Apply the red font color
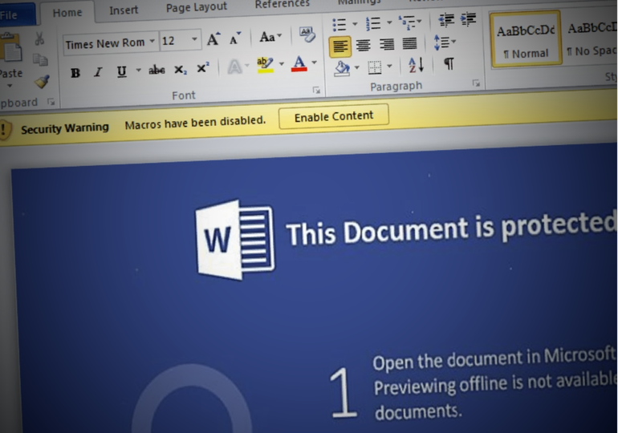Viewport: 618px width, 433px height. [299, 63]
